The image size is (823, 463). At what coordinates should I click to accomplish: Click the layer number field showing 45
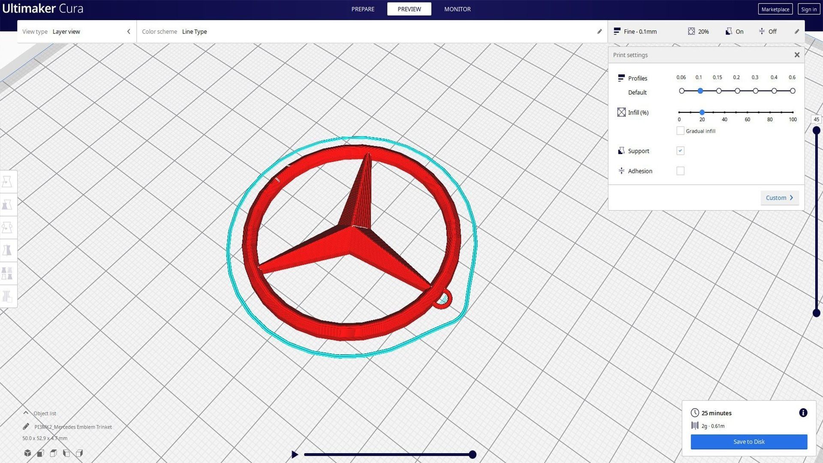(816, 120)
